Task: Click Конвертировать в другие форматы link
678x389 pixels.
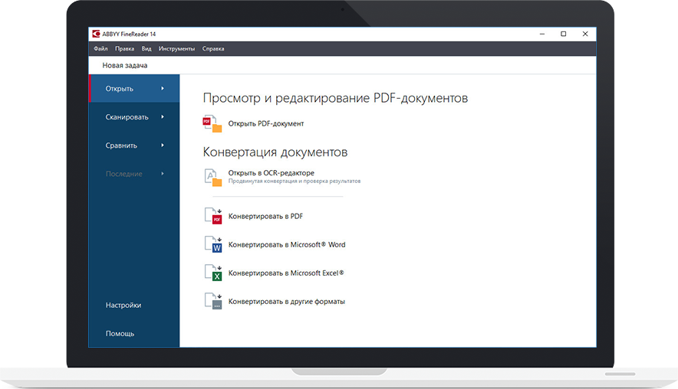Action: [287, 302]
